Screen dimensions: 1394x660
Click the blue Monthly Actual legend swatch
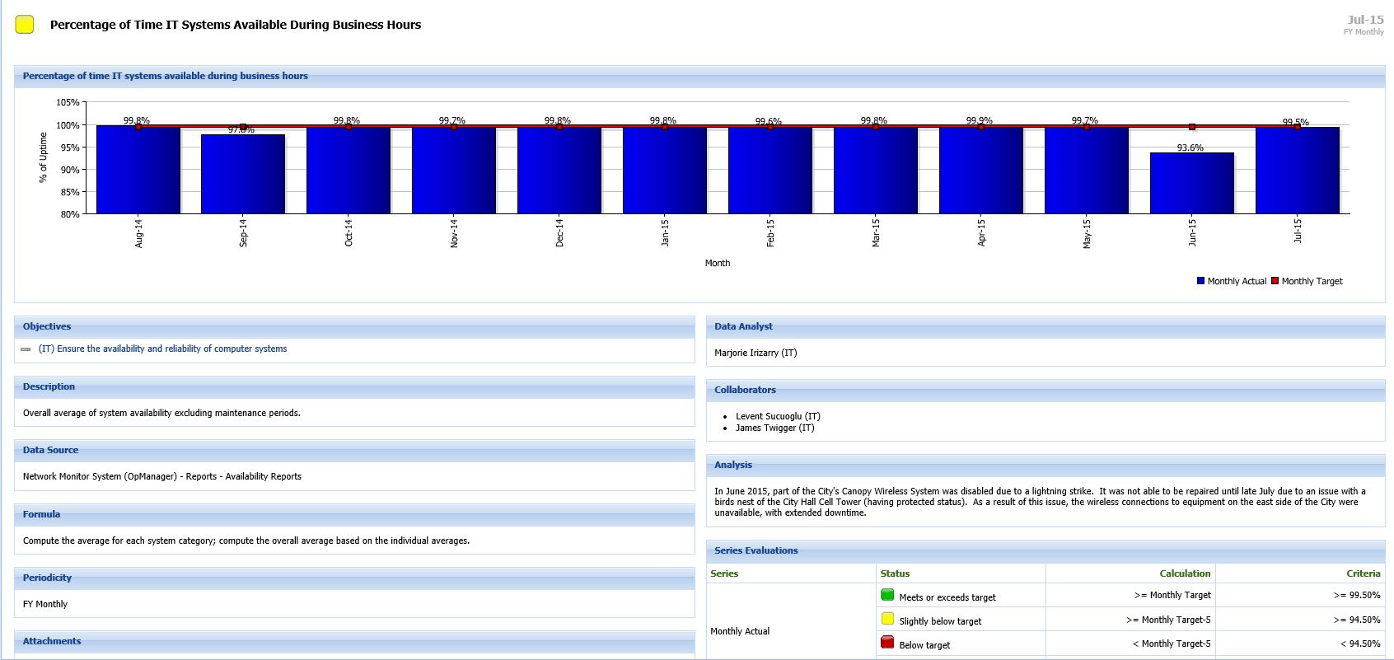(x=1200, y=281)
